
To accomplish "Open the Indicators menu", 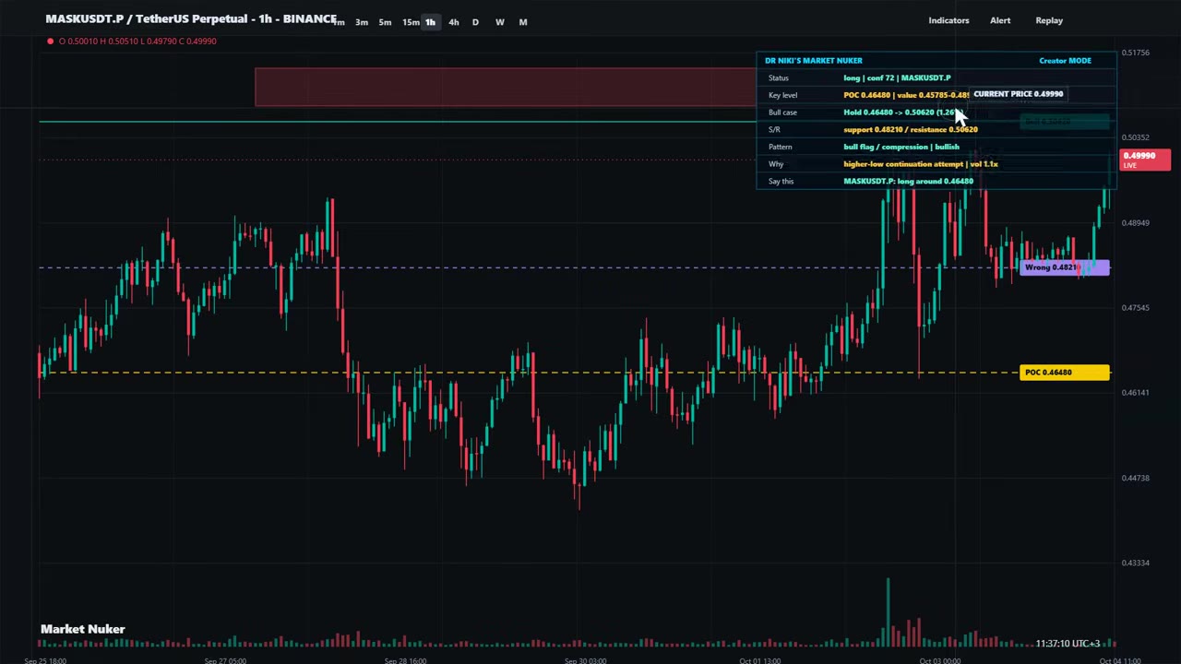I will coord(948,20).
